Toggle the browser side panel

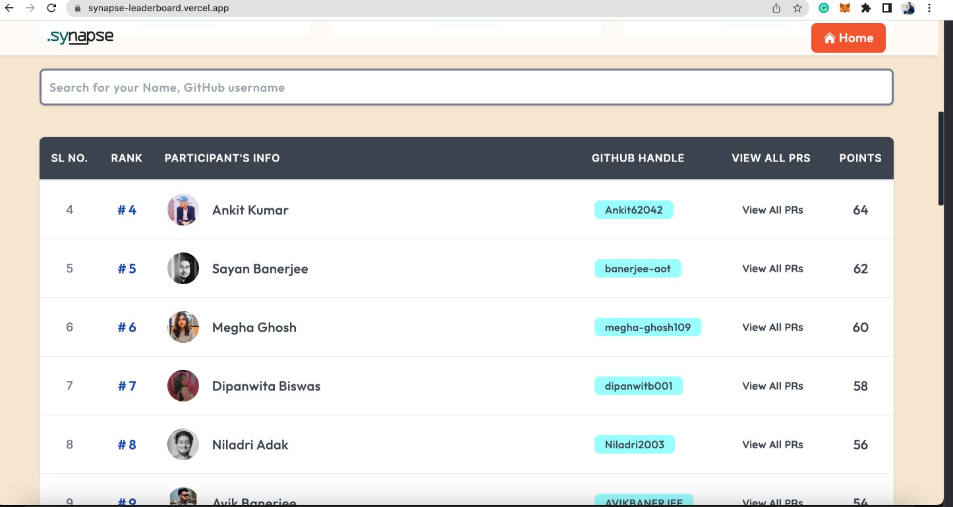click(887, 9)
